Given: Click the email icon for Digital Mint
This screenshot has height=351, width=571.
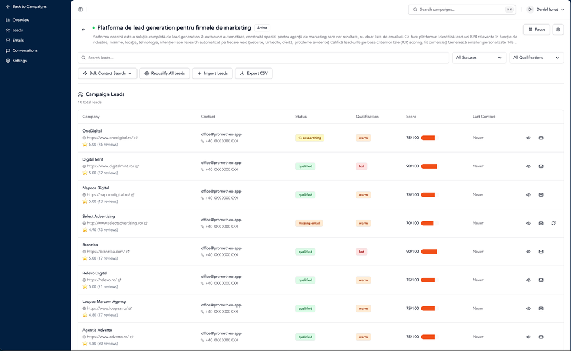Looking at the screenshot, I should [x=540, y=166].
